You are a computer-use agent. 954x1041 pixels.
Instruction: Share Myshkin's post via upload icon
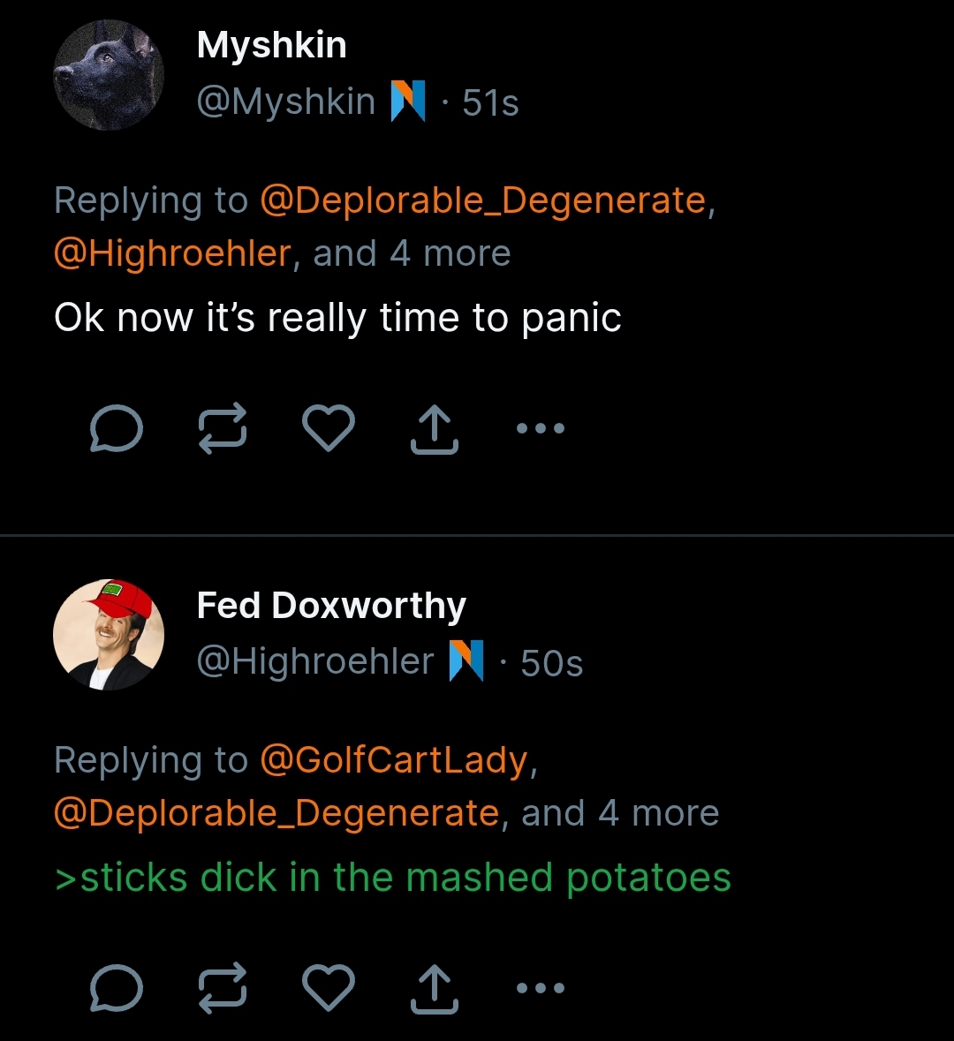435,429
